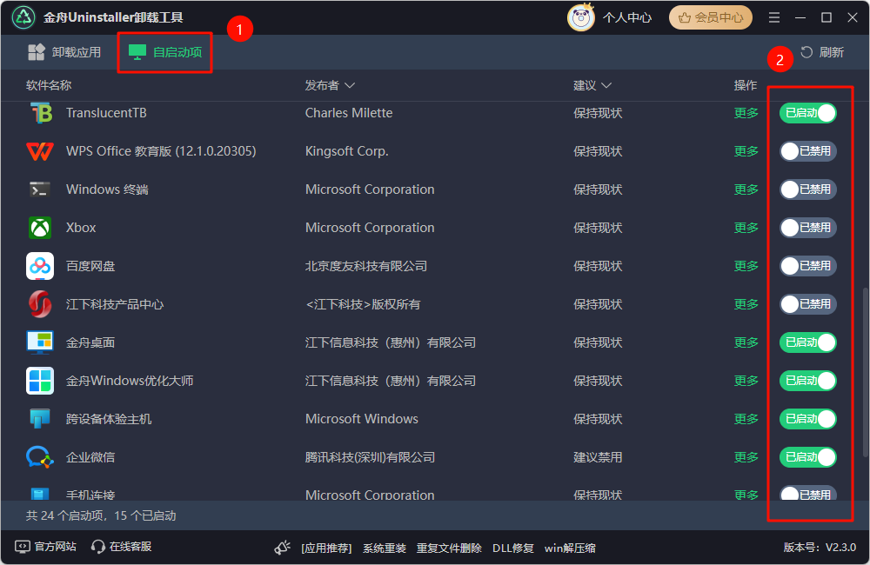The width and height of the screenshot is (870, 565).
Task: Disable 企业微信 startup toggle
Action: coord(808,457)
